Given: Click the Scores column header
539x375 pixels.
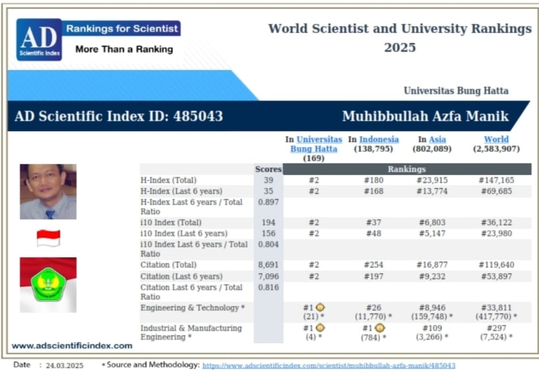Looking at the screenshot, I should point(268,169).
